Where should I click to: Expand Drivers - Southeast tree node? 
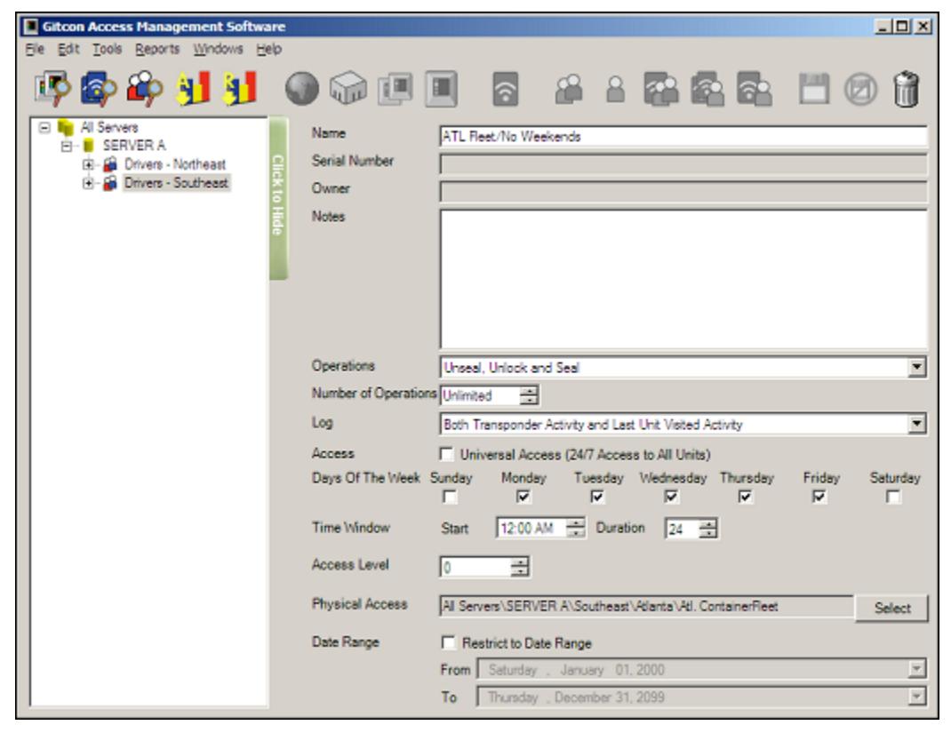coord(89,182)
